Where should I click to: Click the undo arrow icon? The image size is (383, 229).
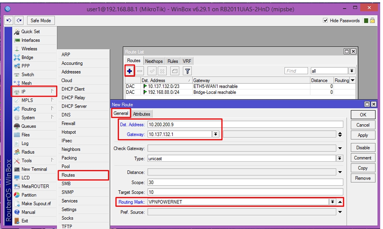point(9,21)
